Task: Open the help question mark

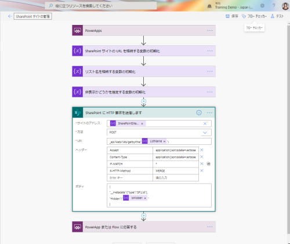Action: (x=274, y=6)
